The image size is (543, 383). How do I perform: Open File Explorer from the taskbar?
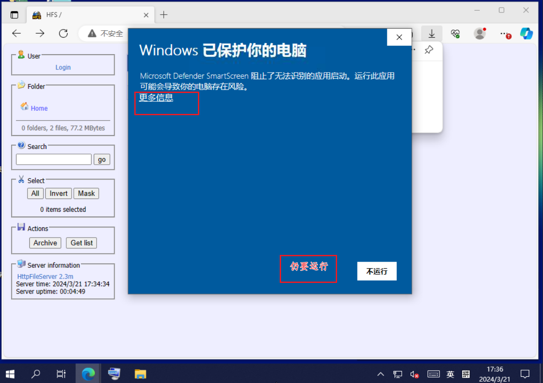141,374
